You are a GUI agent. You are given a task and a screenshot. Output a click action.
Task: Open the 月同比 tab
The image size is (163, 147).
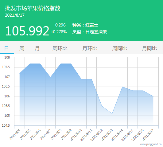click(149, 48)
